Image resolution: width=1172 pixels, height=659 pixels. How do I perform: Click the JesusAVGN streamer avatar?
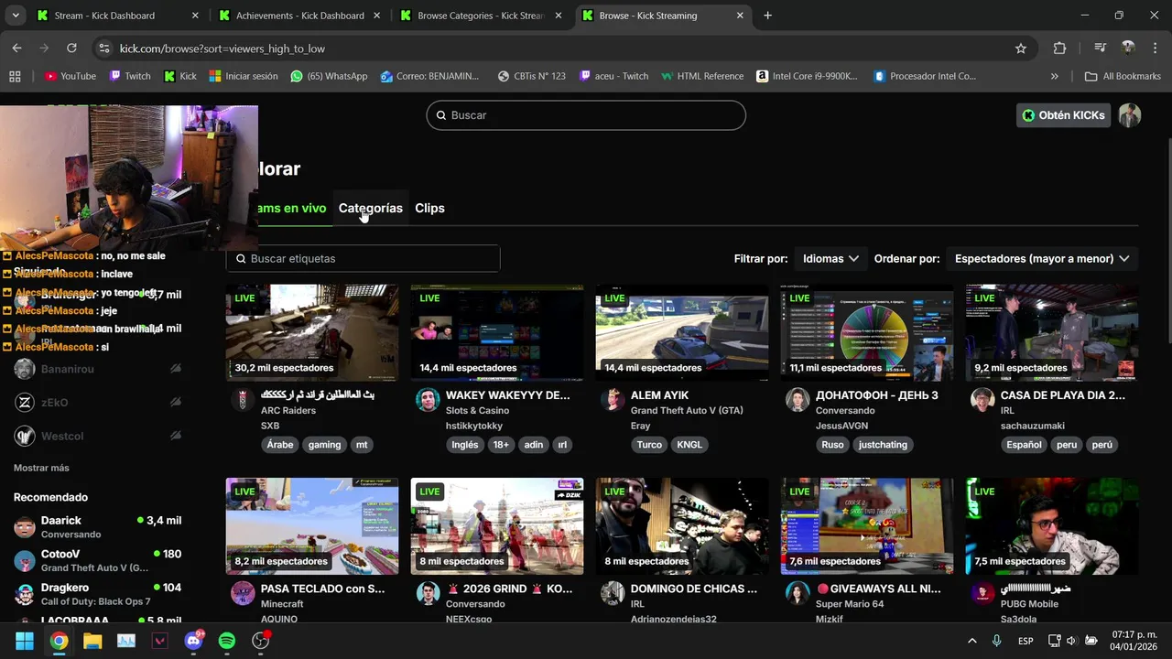pyautogui.click(x=798, y=400)
